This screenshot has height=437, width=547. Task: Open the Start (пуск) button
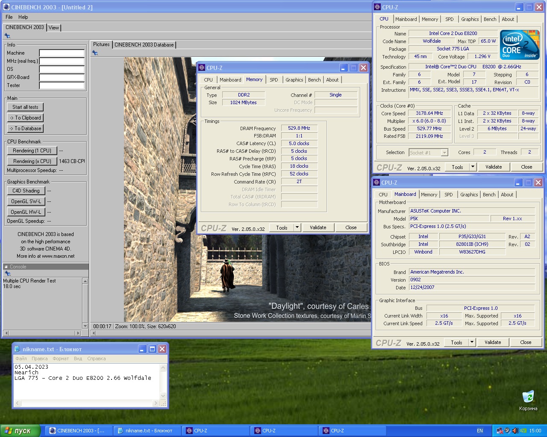point(20,431)
